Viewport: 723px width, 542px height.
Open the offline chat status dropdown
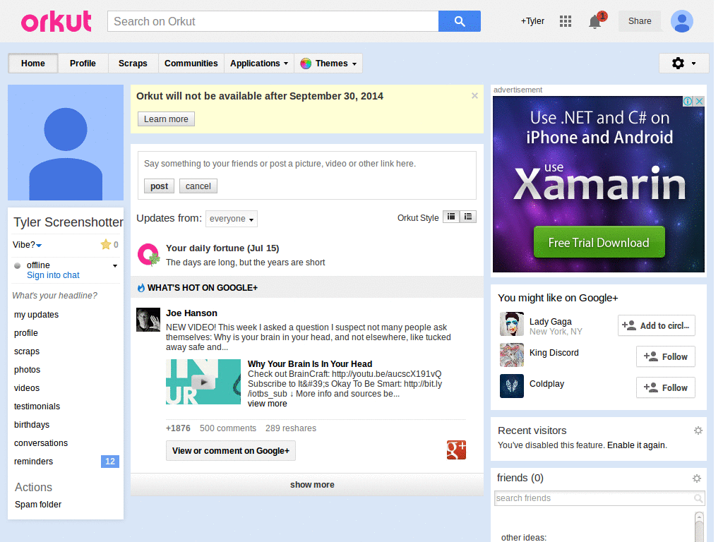point(115,265)
